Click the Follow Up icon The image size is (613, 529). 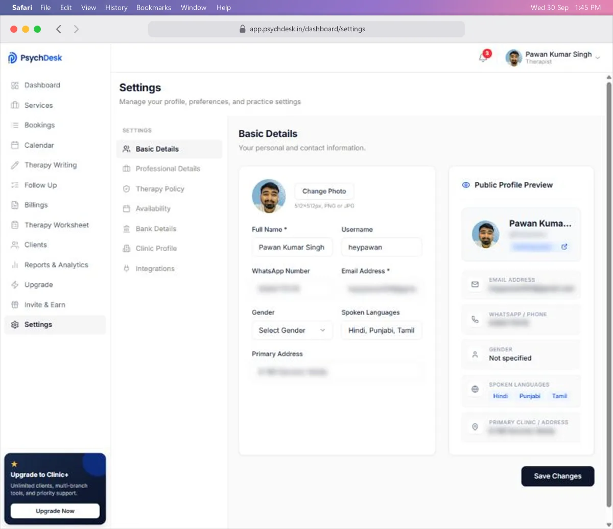(15, 185)
